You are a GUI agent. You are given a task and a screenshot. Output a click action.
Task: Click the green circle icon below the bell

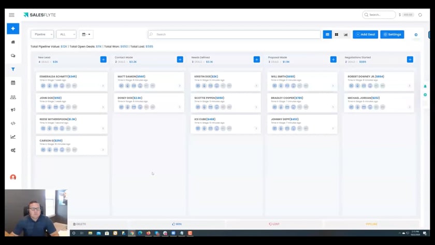(425, 95)
